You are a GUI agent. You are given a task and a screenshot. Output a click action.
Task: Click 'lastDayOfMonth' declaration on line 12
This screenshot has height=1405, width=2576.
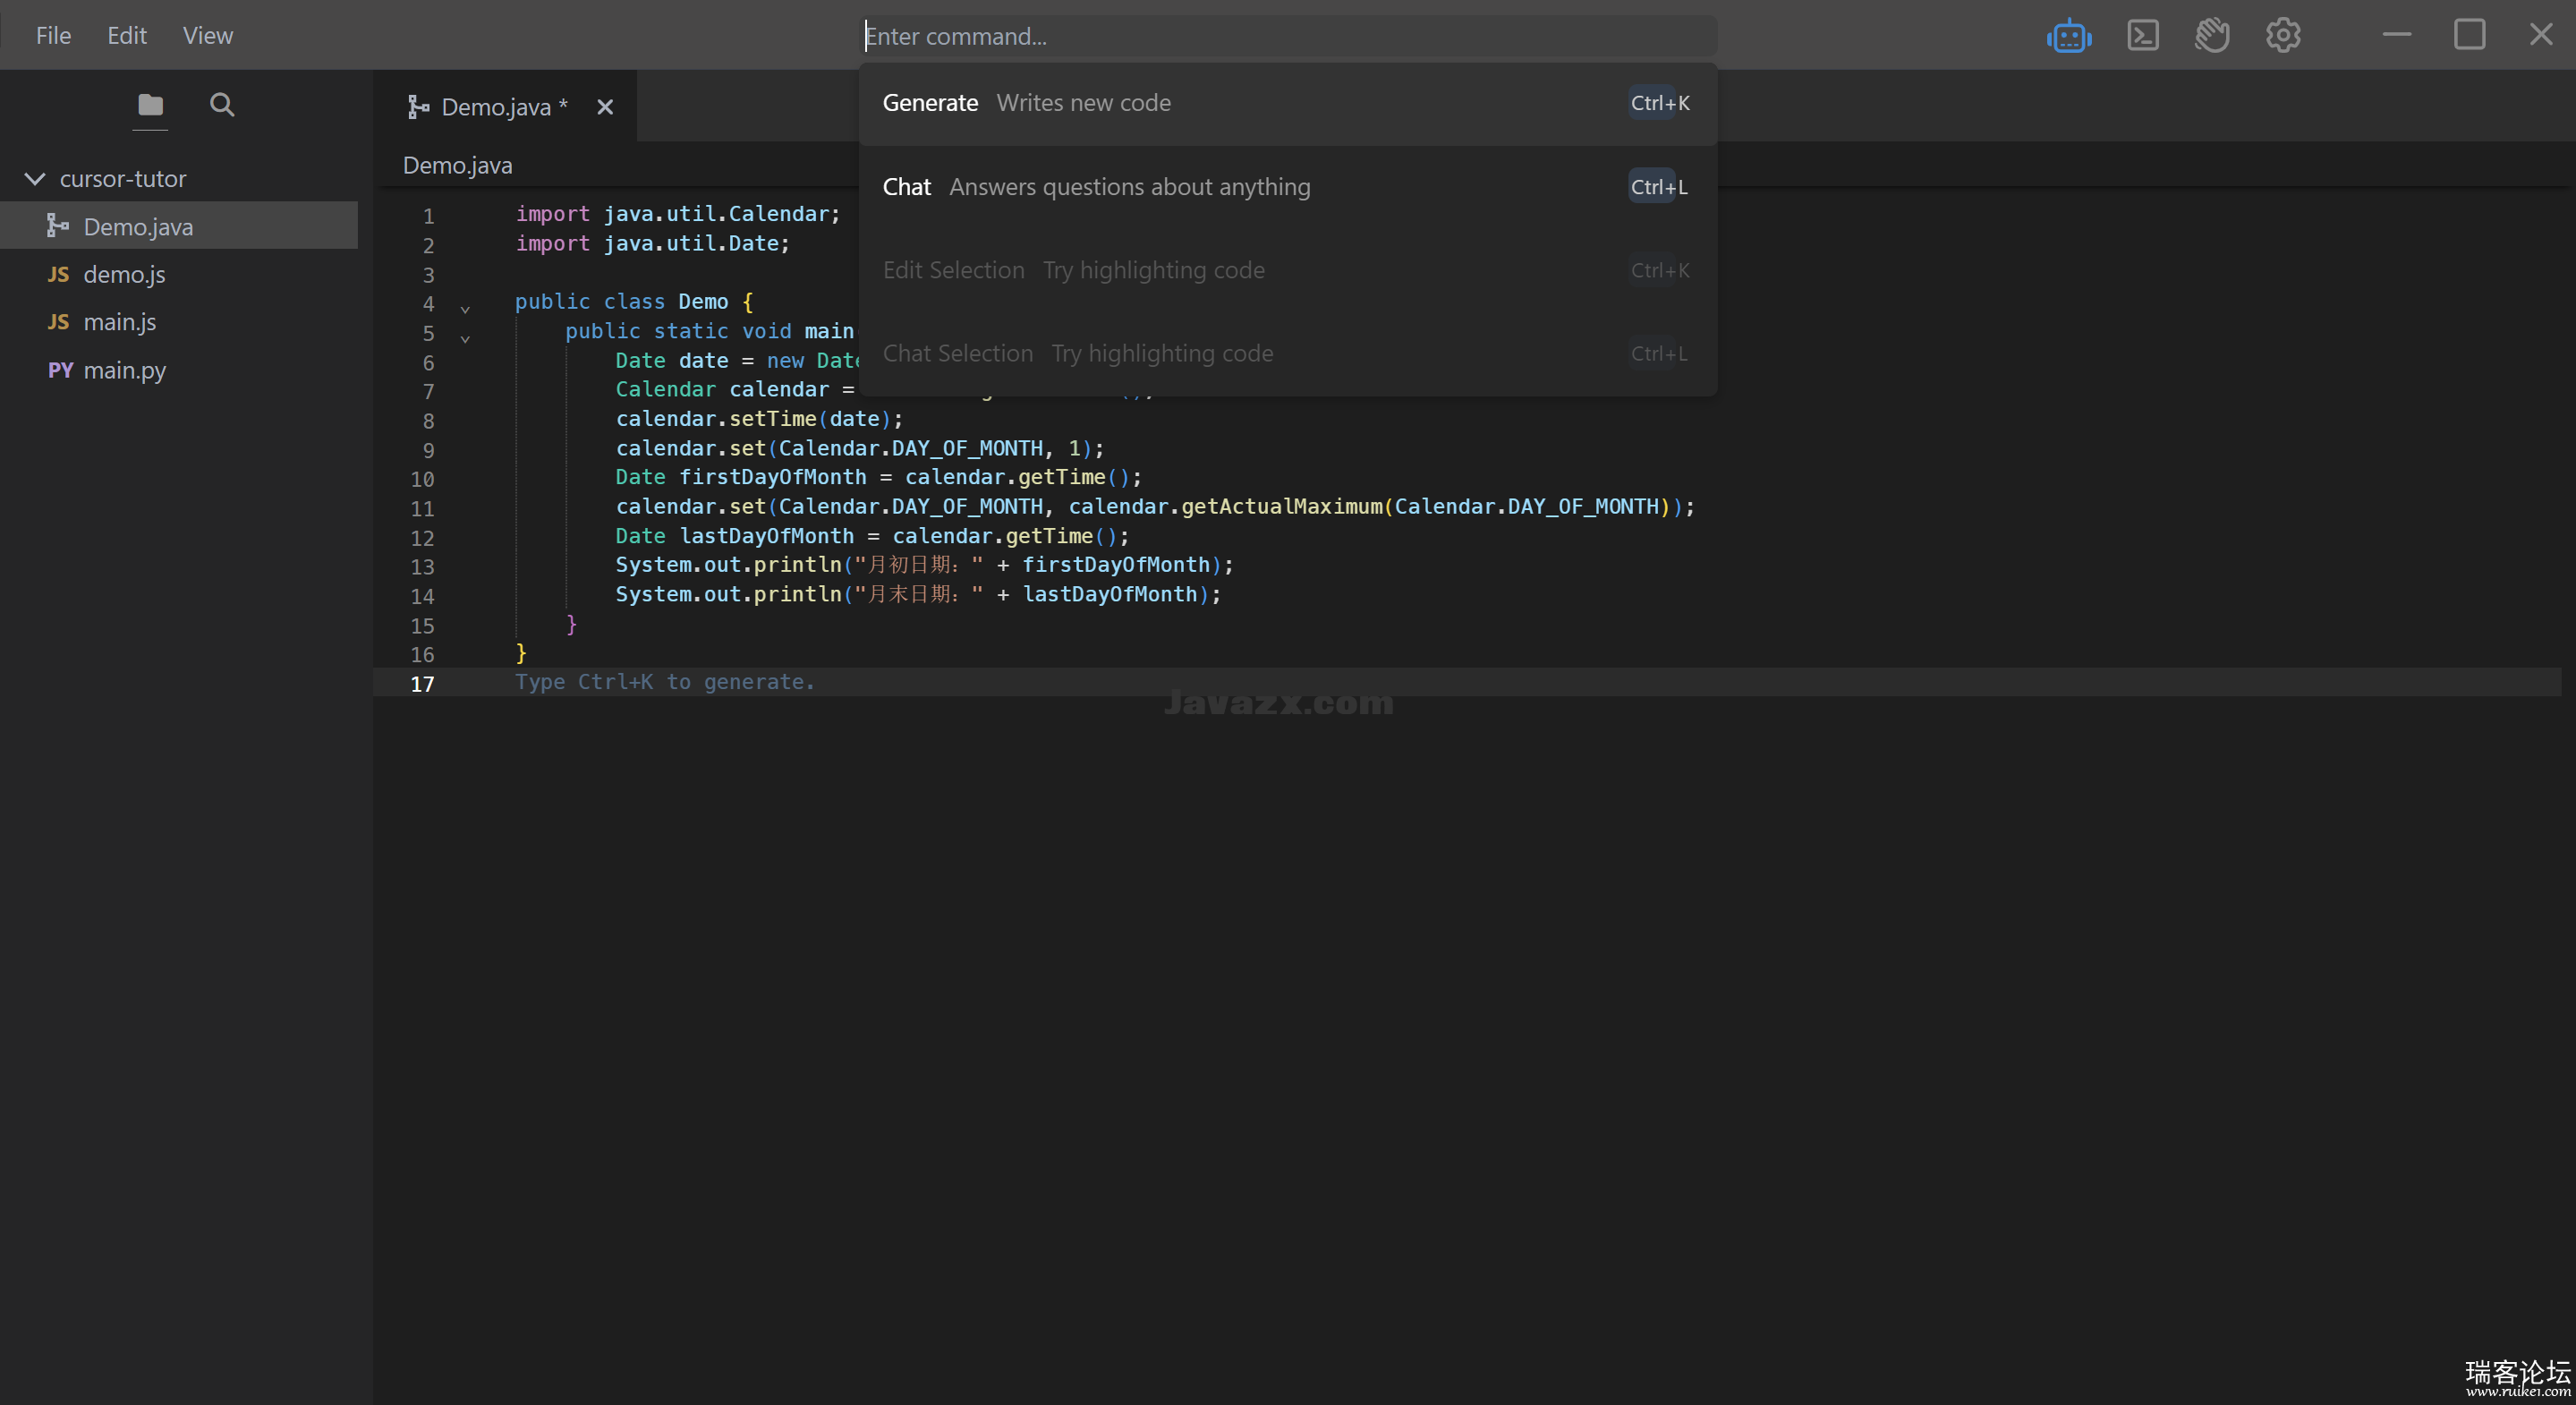767,536
